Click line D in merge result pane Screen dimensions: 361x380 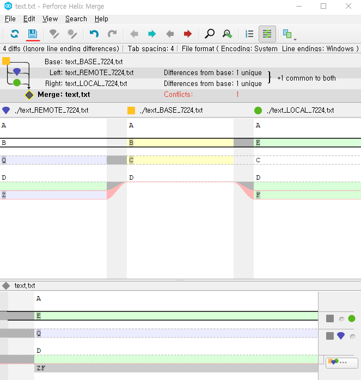[x=176, y=351]
